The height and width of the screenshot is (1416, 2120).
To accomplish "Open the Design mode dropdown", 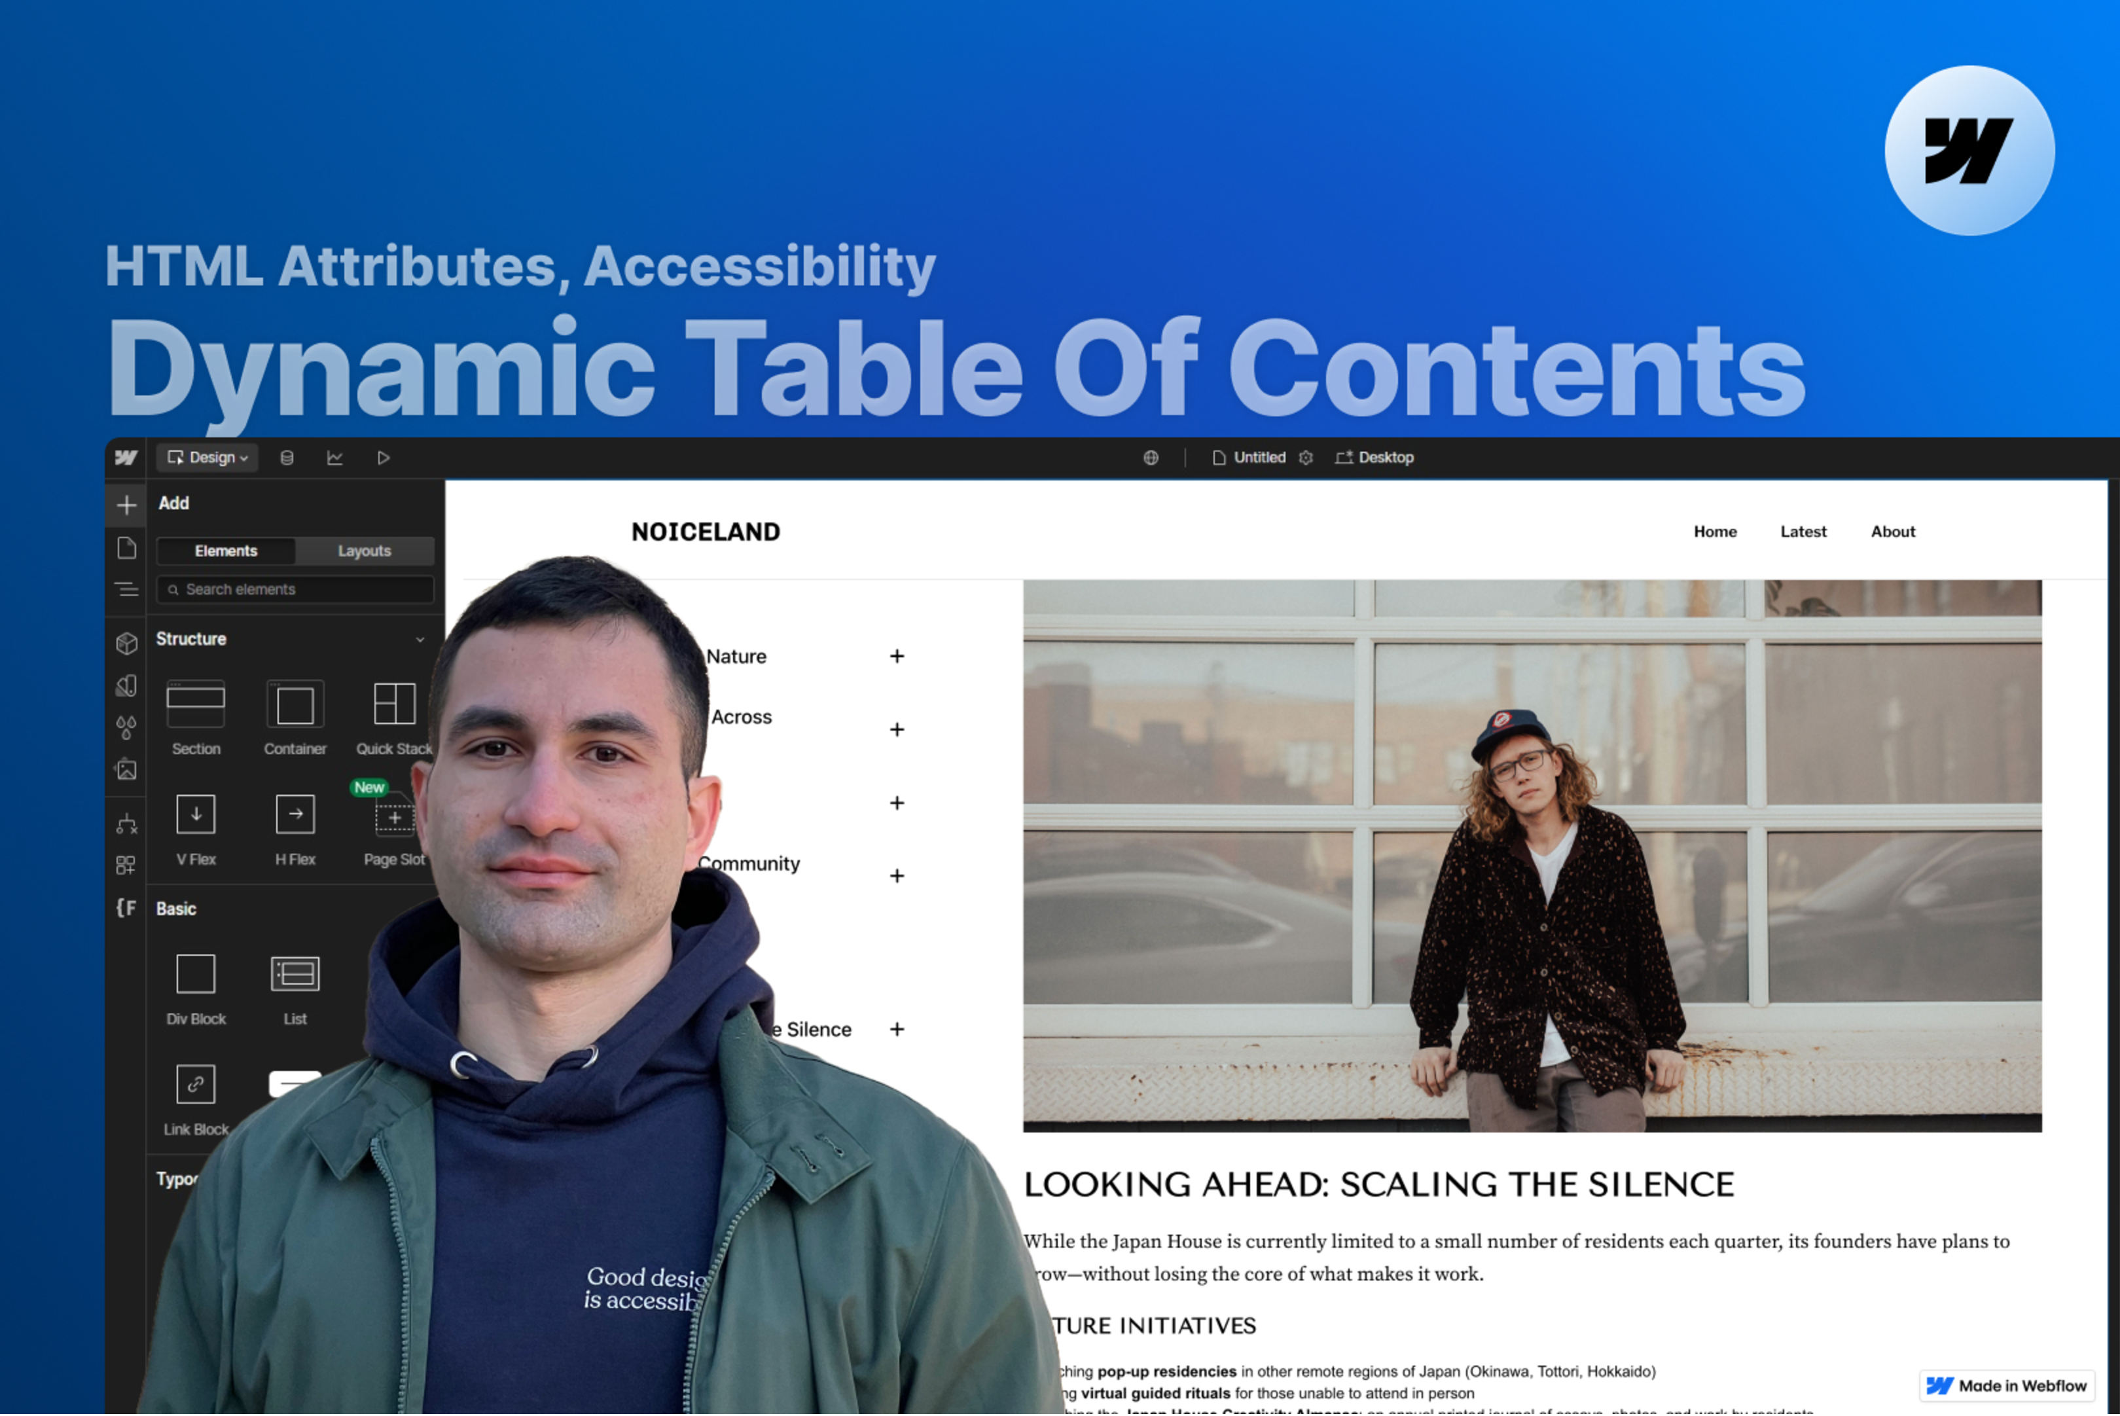I will 207,458.
